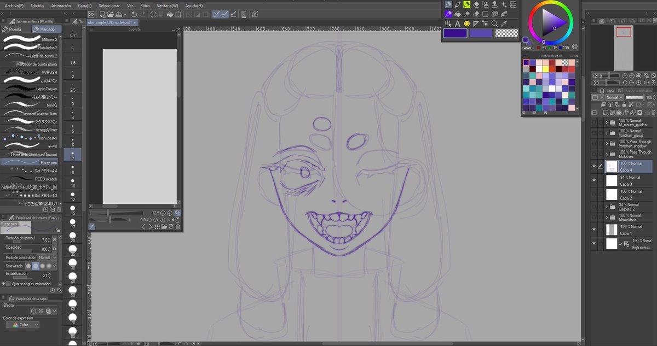657x346 pixels.
Task: Click Lock layer padlock icon
Action: pos(624,104)
